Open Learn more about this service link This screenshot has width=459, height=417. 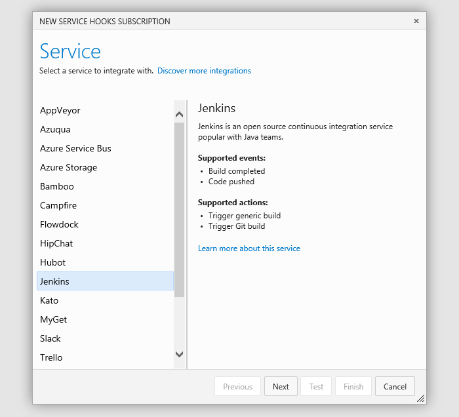[249, 248]
